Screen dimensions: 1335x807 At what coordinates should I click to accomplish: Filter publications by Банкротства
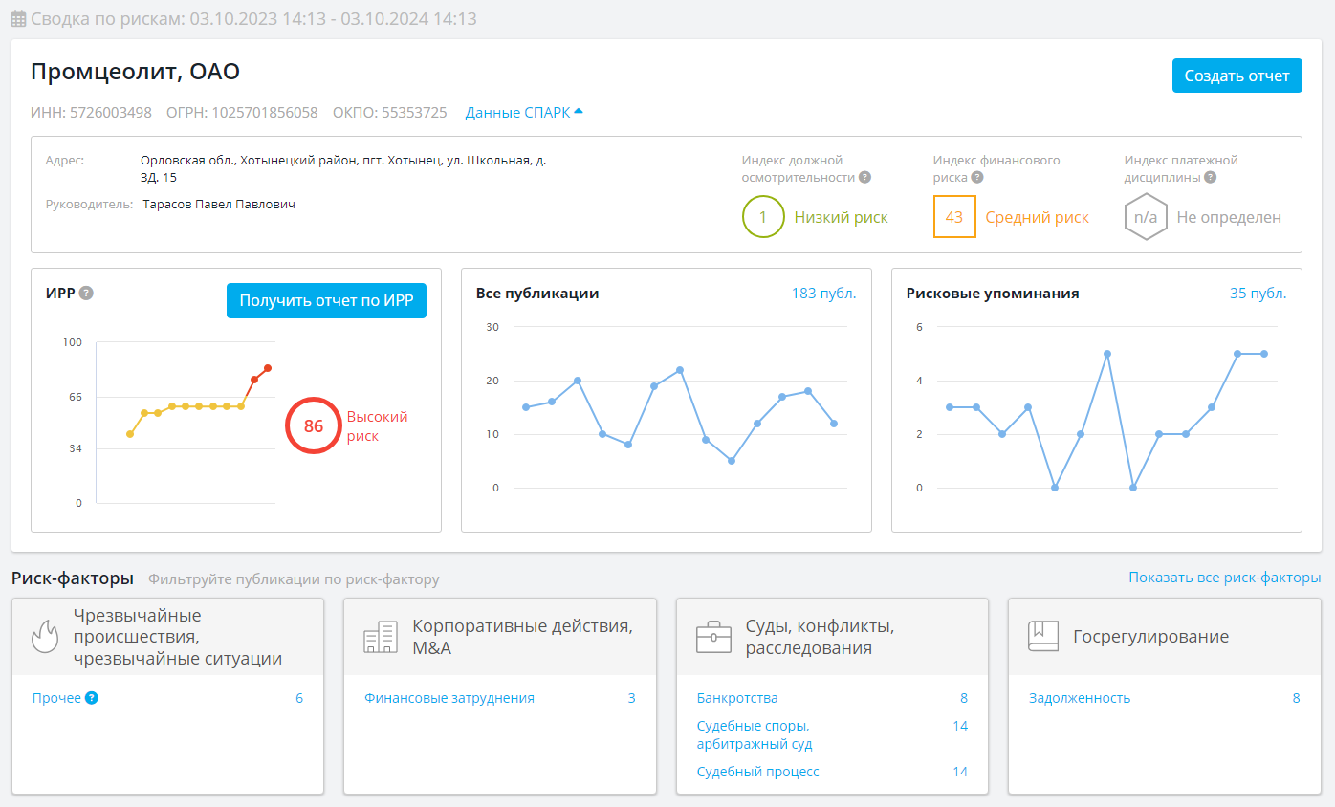pos(737,698)
